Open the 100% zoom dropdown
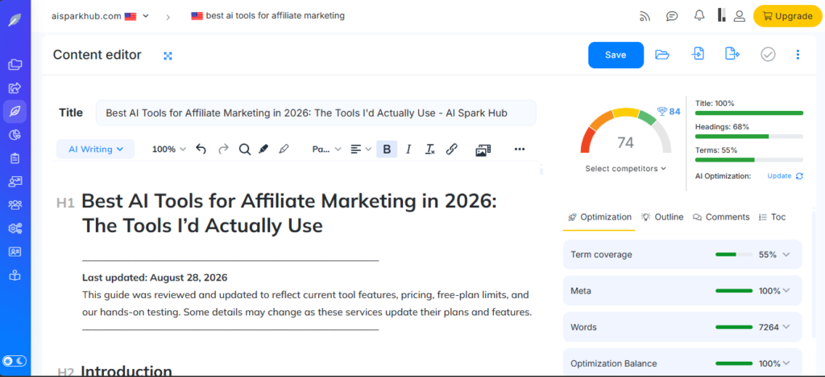The width and height of the screenshot is (825, 377). [x=169, y=150]
